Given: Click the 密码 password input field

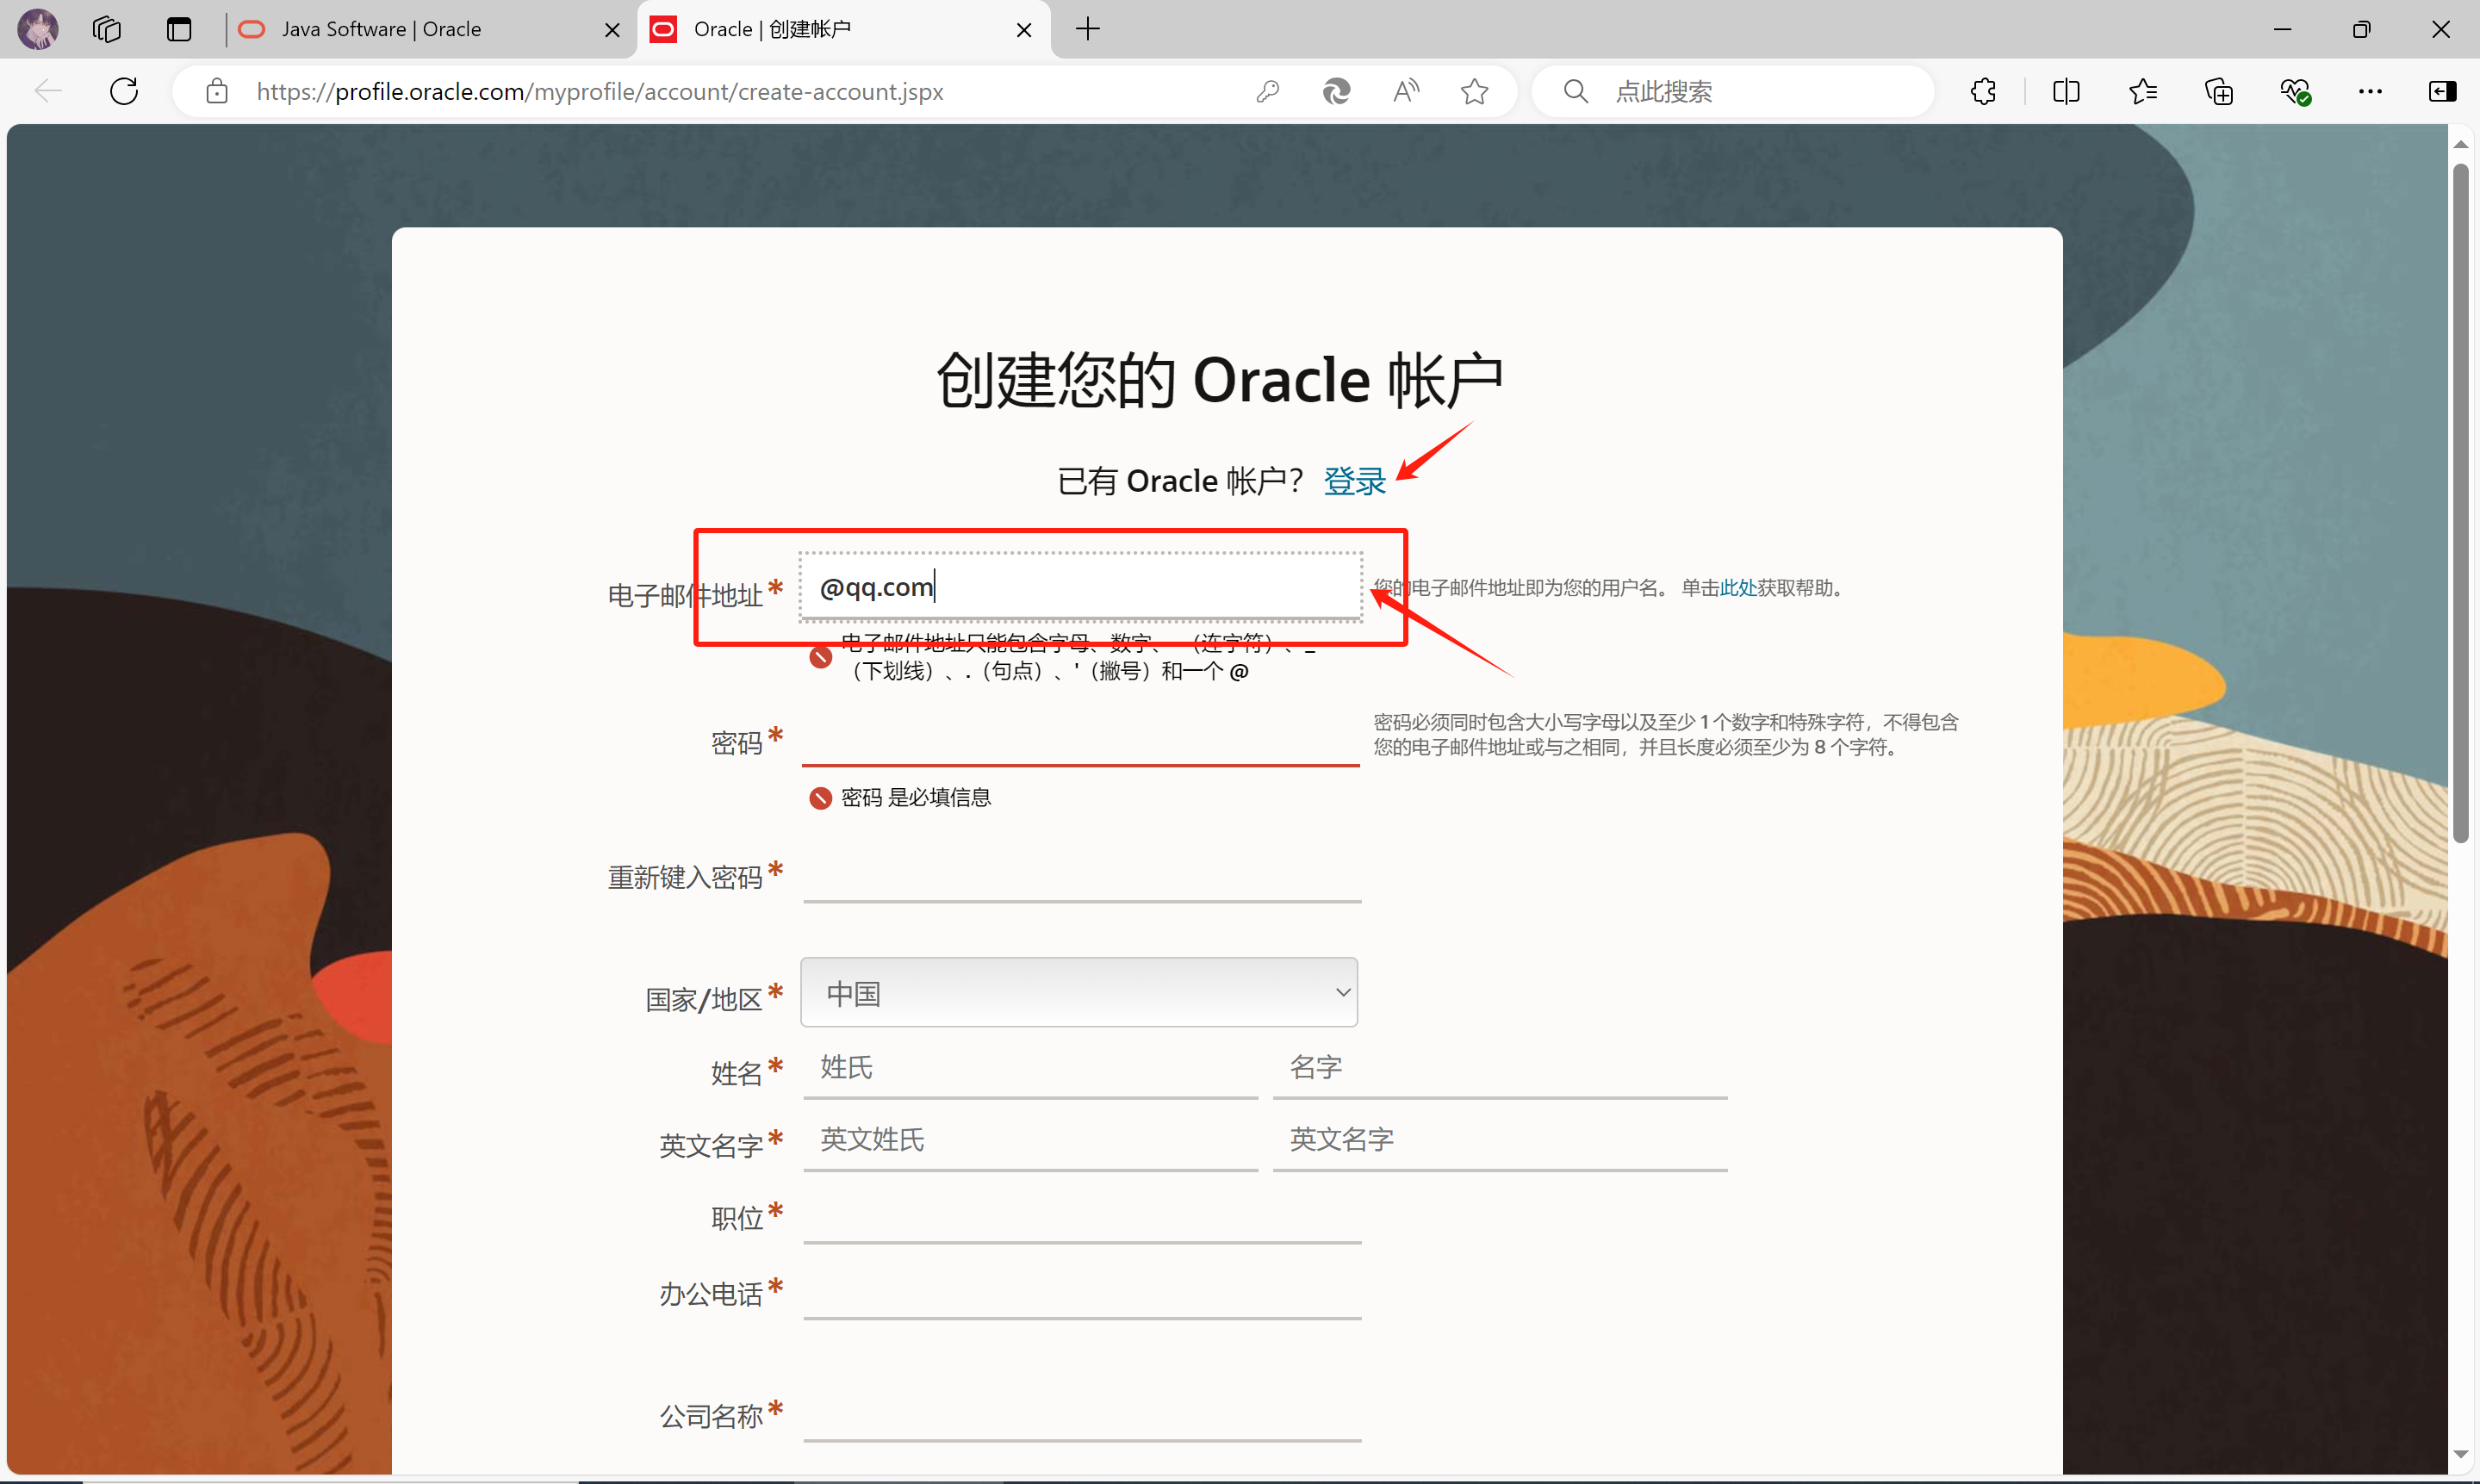Looking at the screenshot, I should tap(1080, 742).
